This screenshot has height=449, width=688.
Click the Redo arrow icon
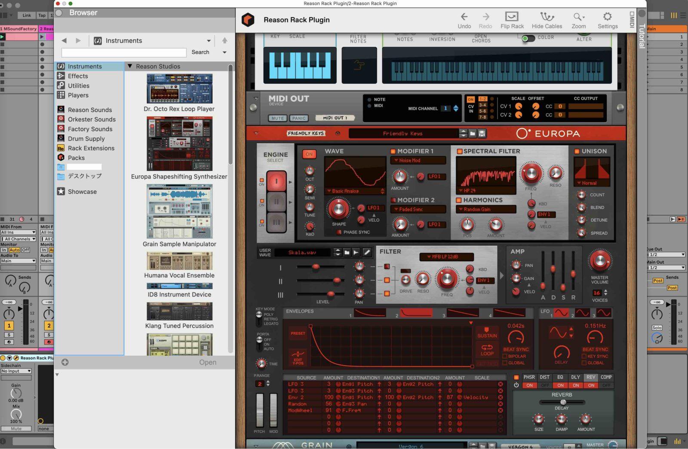[485, 17]
